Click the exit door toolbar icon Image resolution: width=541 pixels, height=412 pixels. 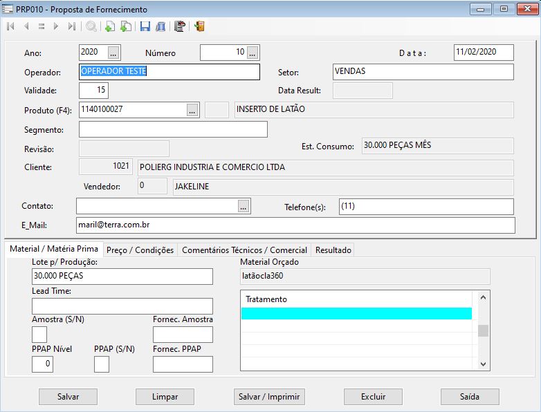click(x=199, y=26)
